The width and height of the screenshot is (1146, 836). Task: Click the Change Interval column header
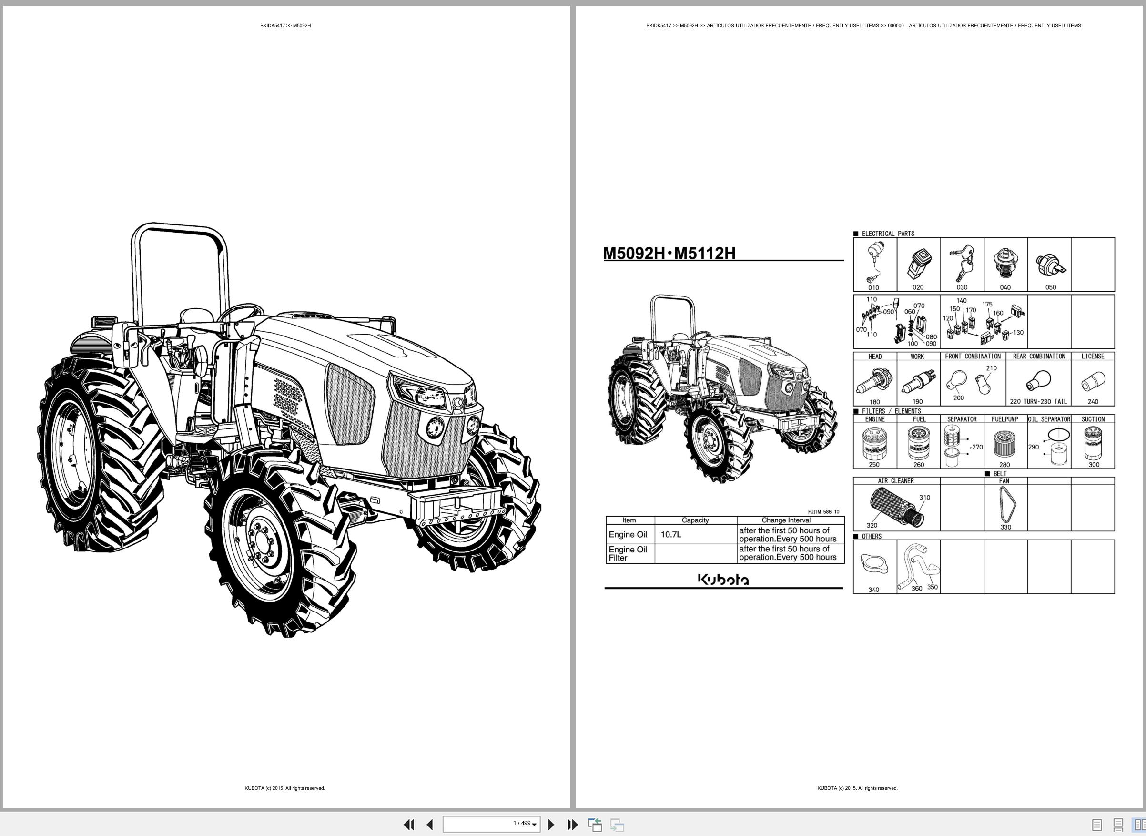coord(786,520)
